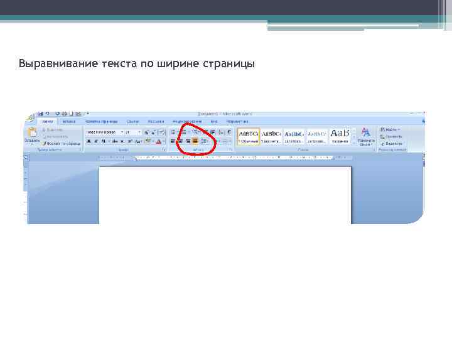The height and width of the screenshot is (339, 452).
Task: Increase font size with Grow Font icon
Action: 147,132
